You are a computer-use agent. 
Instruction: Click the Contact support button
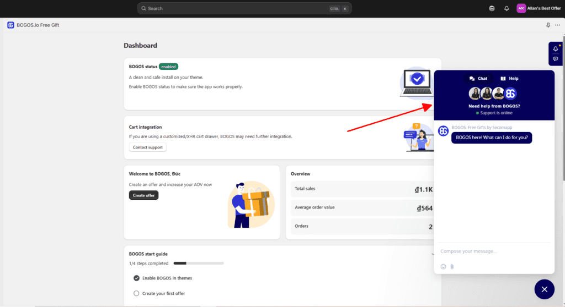[x=147, y=147]
